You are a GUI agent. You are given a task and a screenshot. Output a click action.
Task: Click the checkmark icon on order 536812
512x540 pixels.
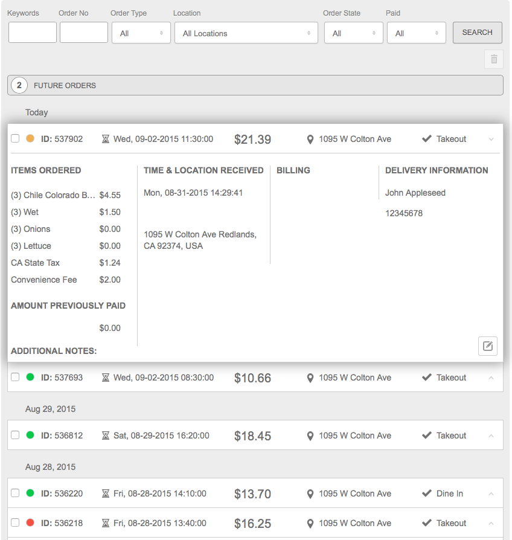coord(427,436)
